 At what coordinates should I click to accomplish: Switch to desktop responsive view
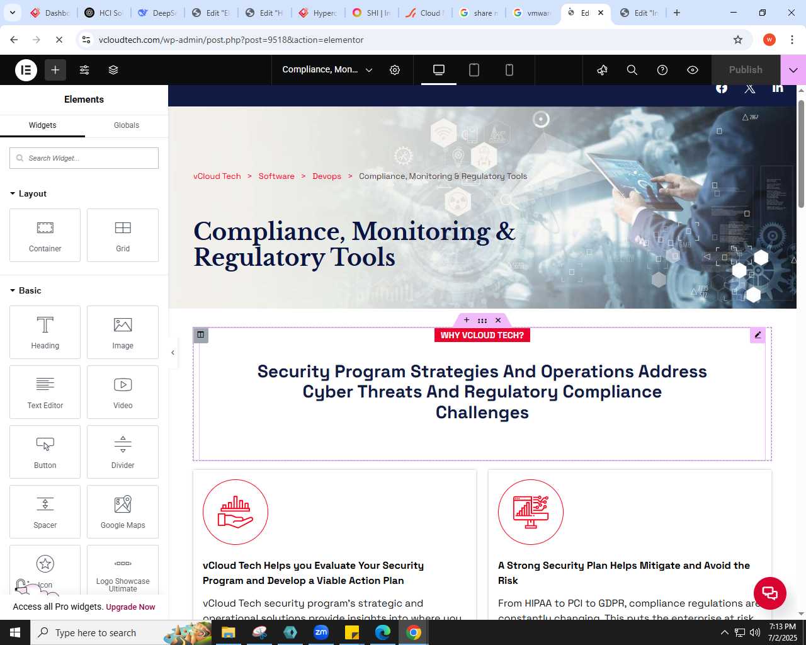point(439,70)
